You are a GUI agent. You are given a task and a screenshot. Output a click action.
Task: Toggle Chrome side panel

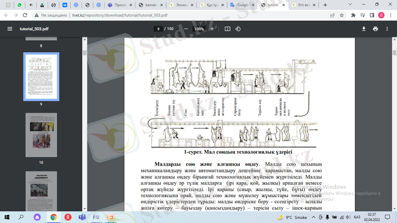click(372, 15)
